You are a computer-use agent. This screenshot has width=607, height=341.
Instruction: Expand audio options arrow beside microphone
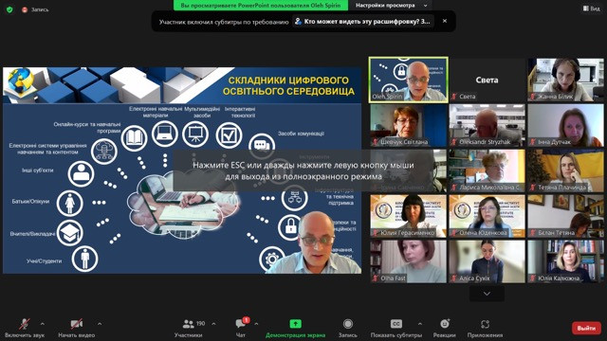point(42,324)
